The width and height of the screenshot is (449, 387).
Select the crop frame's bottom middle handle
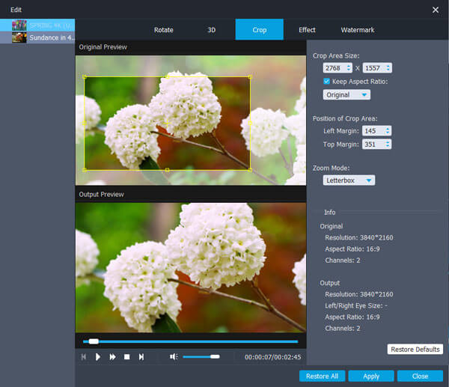pos(167,170)
